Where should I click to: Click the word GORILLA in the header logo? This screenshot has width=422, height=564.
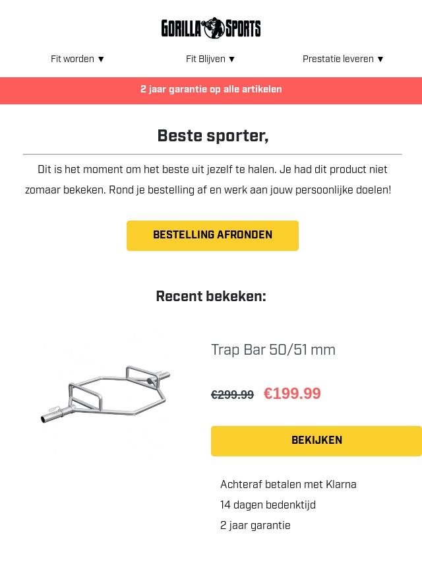[x=181, y=28]
